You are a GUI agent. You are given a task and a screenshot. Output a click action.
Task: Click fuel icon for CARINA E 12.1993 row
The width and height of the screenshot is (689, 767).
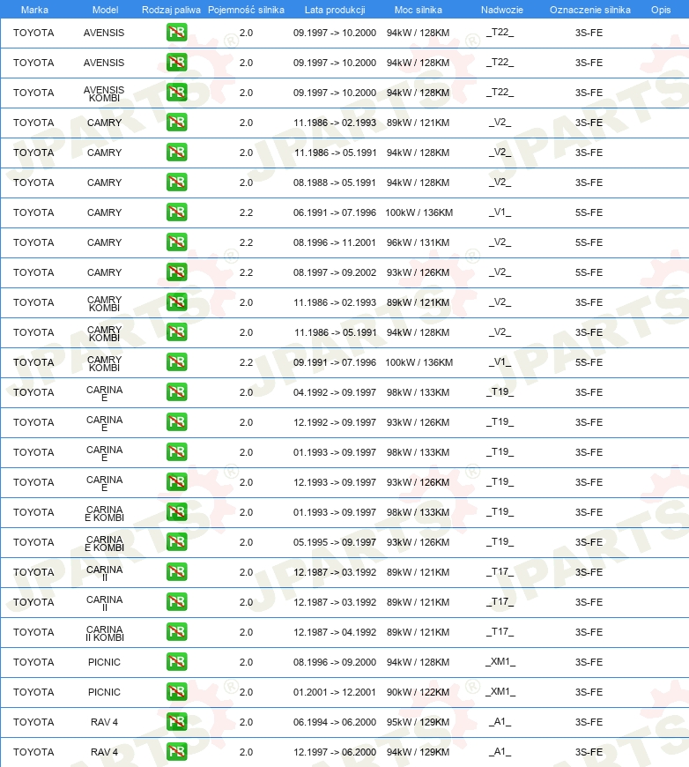[x=176, y=482]
